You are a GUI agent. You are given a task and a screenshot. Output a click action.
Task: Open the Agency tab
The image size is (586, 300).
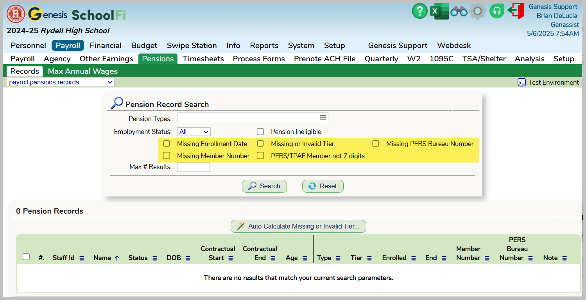57,59
